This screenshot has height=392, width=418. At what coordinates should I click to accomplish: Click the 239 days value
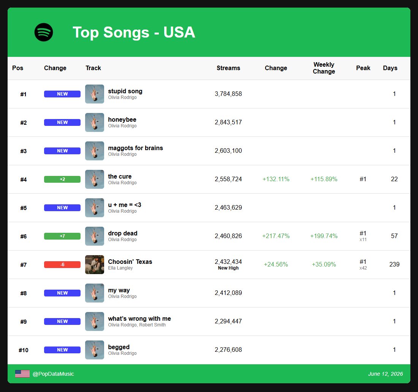click(394, 265)
